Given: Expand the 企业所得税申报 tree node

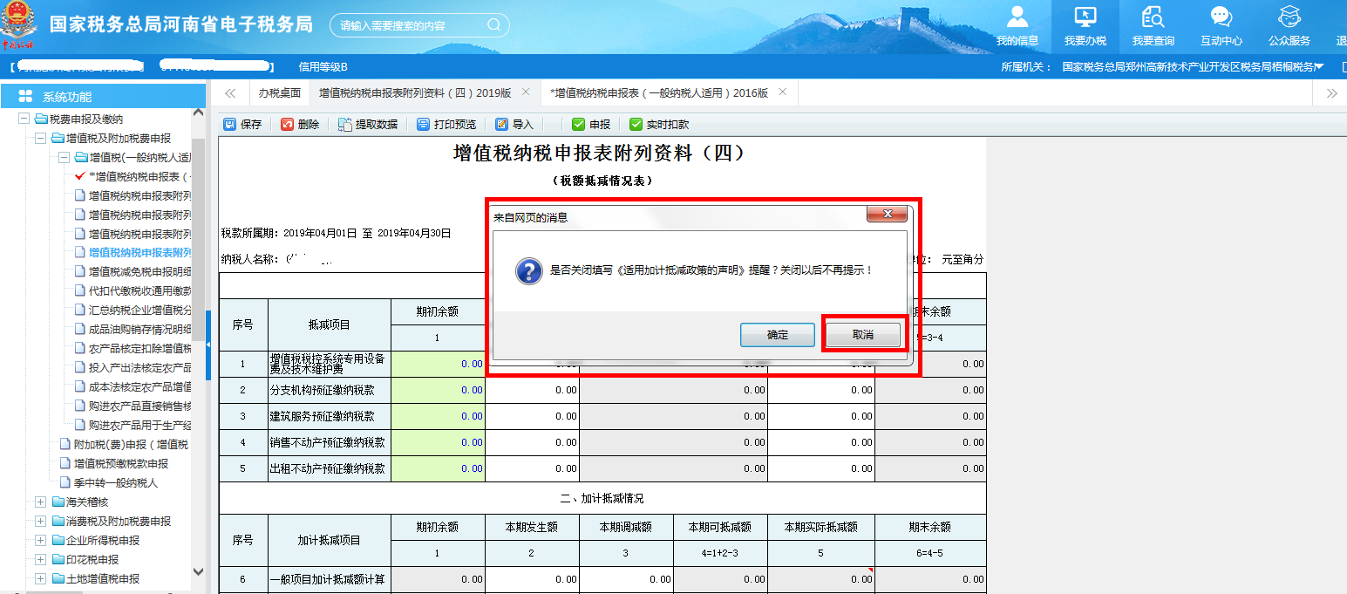Looking at the screenshot, I should [x=41, y=541].
